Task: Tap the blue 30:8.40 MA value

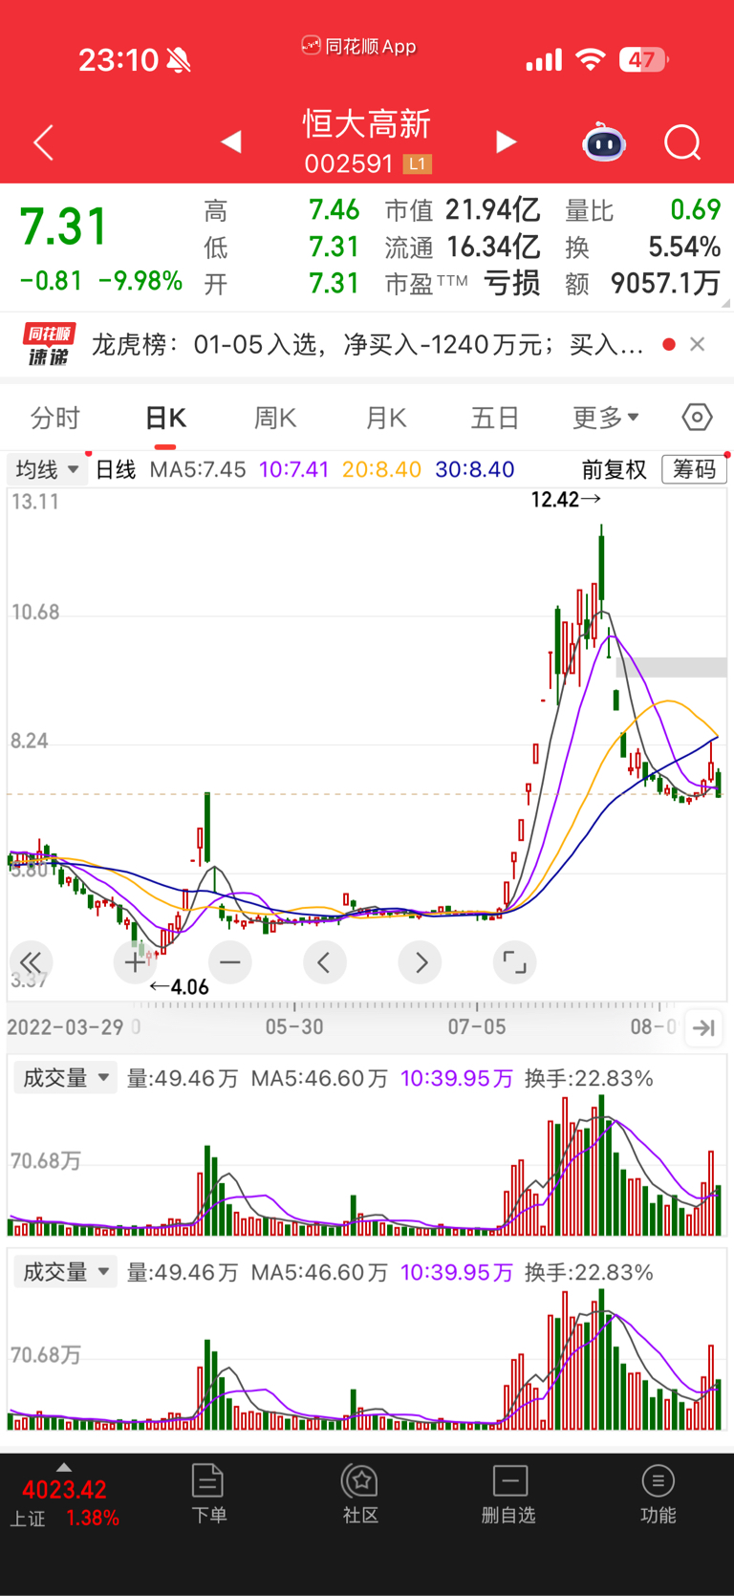Action: tap(475, 469)
